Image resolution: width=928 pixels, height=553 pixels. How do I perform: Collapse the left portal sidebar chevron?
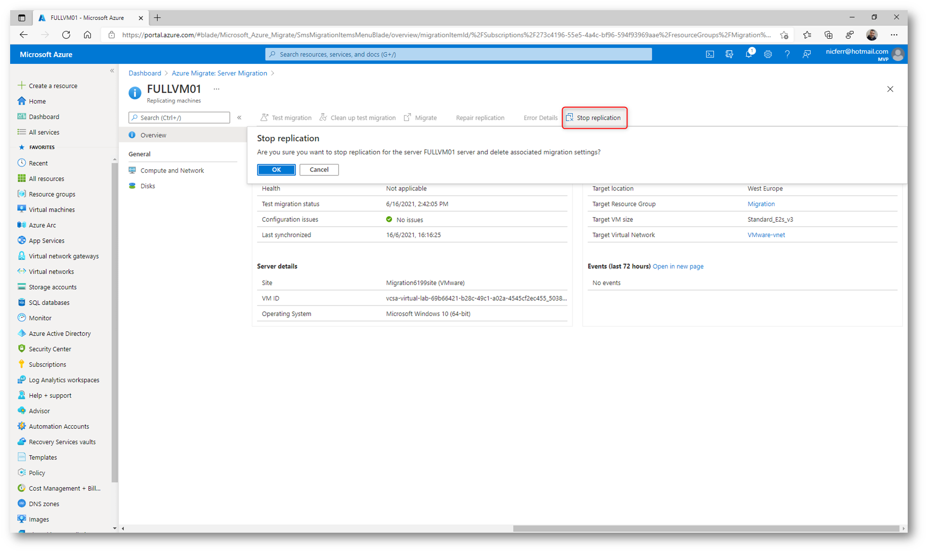click(112, 71)
